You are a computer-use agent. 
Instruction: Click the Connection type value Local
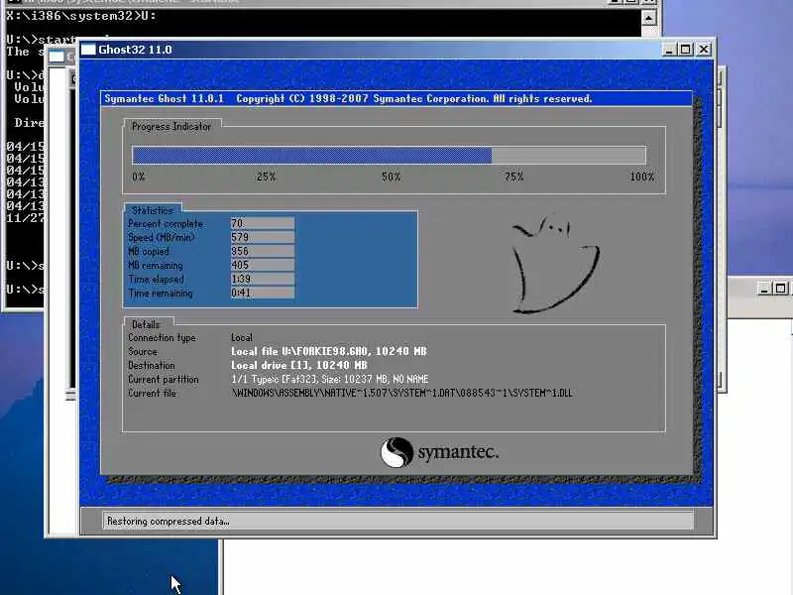242,337
